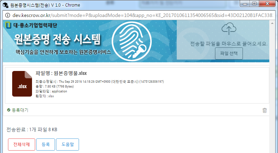Click the fingerprint key logo

click(x=132, y=41)
